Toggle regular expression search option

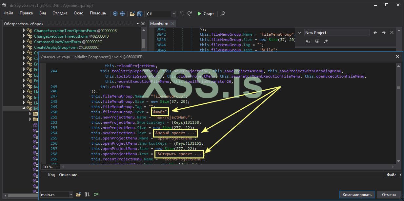[x=326, y=42]
